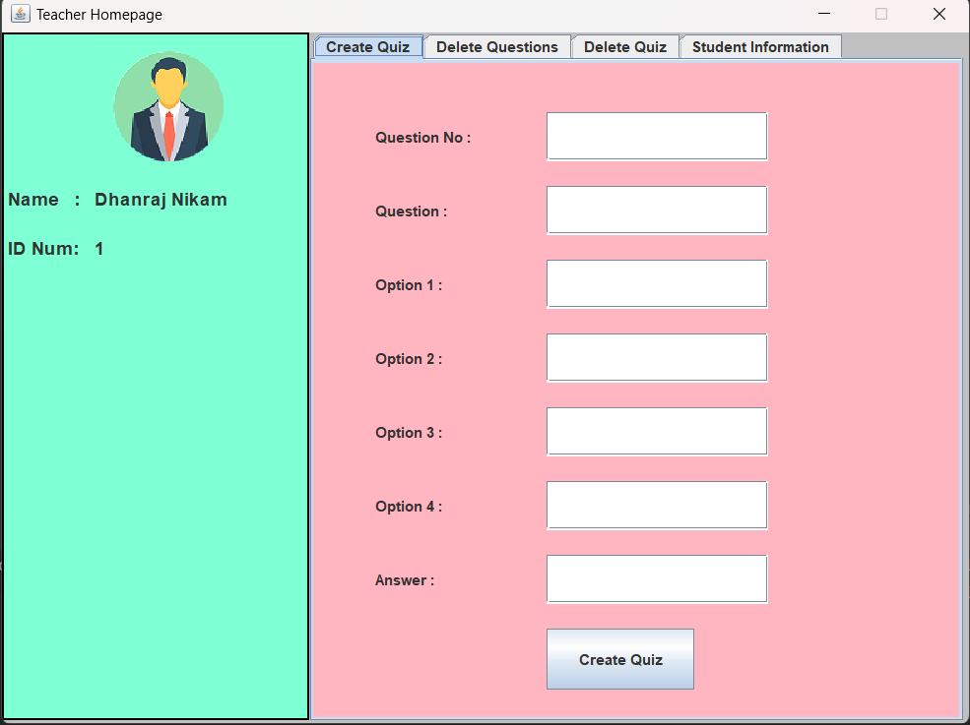Select the Option 1 input field

[657, 283]
